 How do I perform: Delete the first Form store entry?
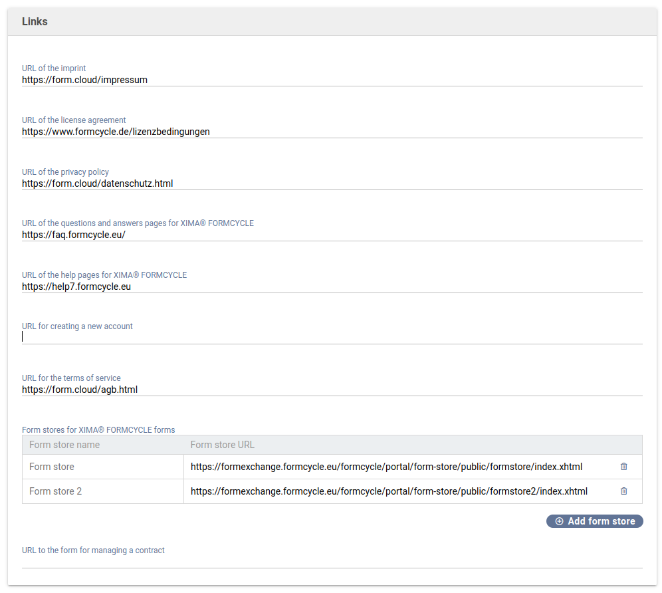(x=623, y=467)
